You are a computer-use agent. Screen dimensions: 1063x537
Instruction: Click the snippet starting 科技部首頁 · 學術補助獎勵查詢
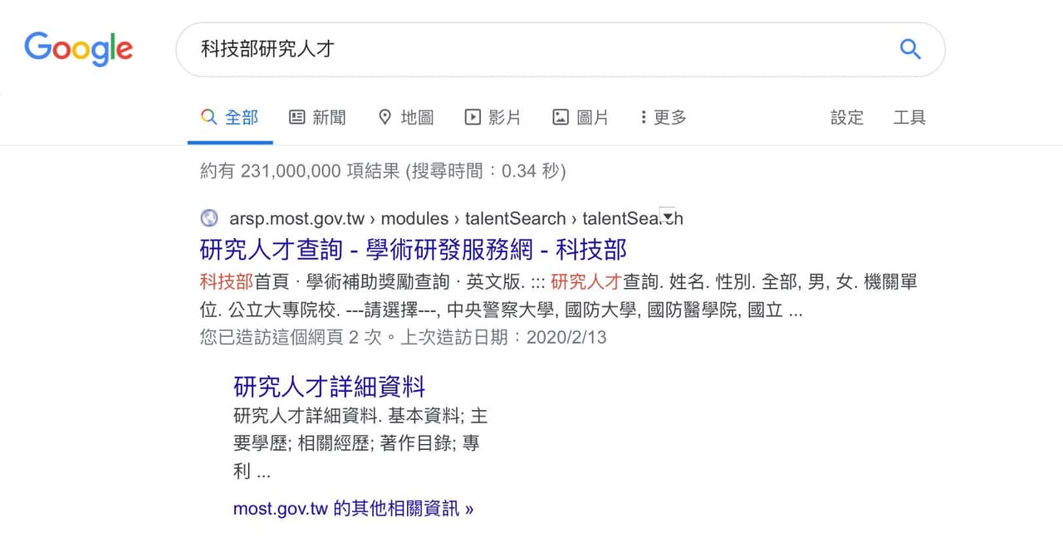click(x=558, y=296)
